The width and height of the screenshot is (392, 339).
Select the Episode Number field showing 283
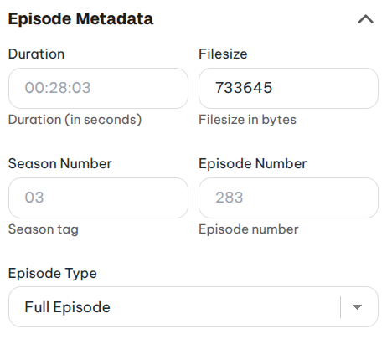288,198
